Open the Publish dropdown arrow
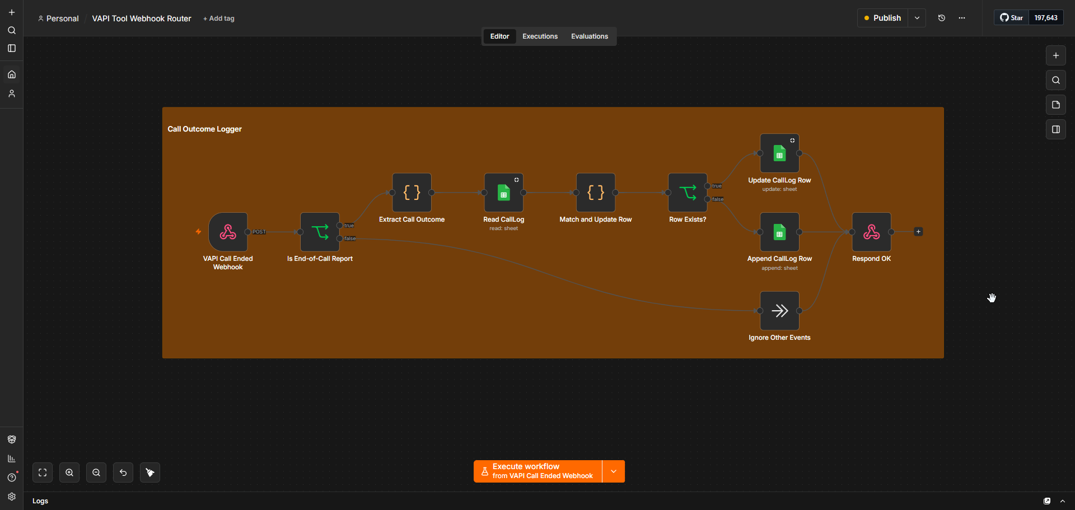The image size is (1075, 510). 917,18
